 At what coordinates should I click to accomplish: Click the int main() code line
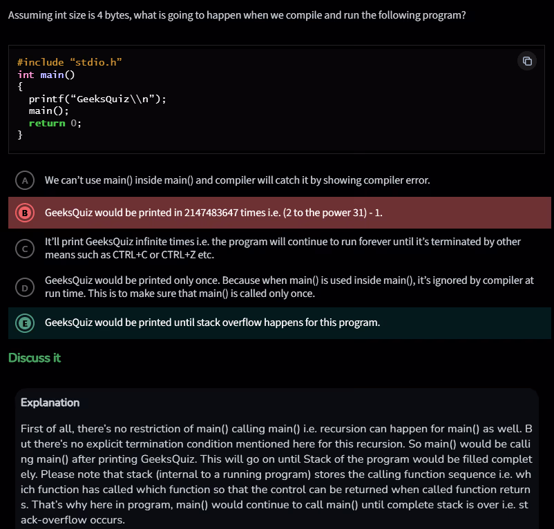pyautogui.click(x=46, y=75)
